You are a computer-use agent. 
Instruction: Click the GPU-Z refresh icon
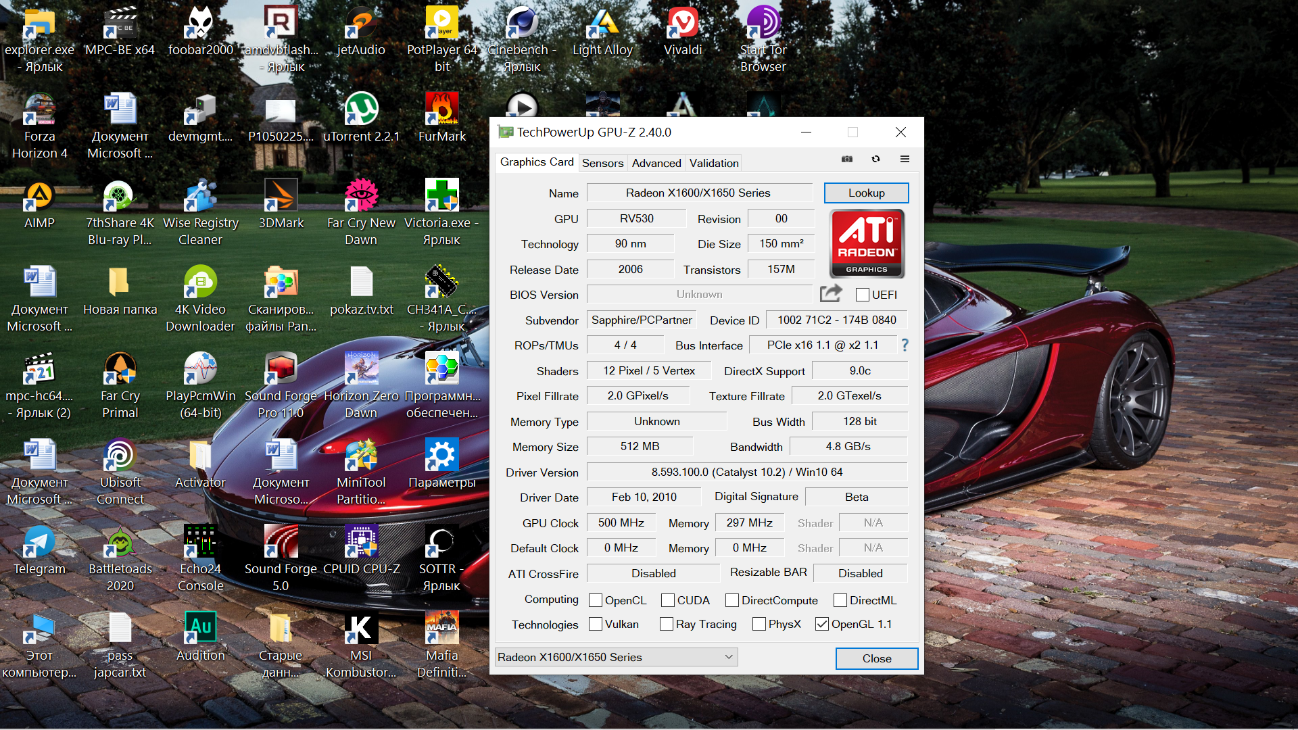[x=875, y=160]
